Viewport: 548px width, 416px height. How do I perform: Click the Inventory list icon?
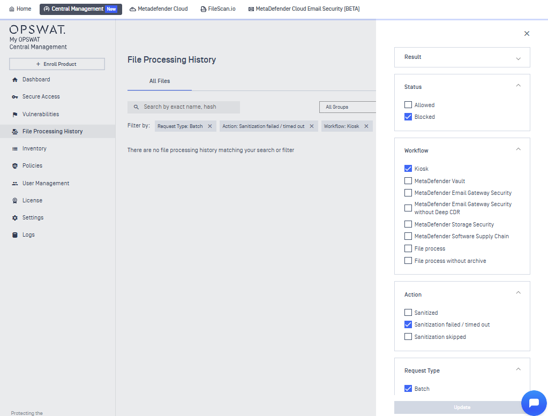14,149
